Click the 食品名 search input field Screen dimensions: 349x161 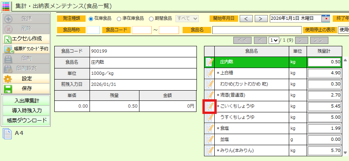[257, 30]
